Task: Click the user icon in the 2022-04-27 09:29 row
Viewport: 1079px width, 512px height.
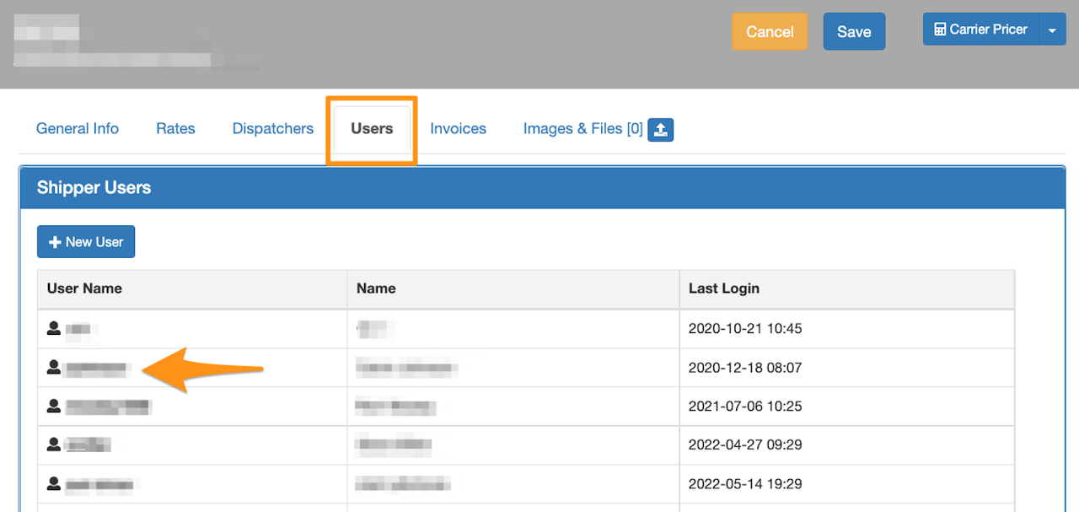Action: (x=54, y=445)
